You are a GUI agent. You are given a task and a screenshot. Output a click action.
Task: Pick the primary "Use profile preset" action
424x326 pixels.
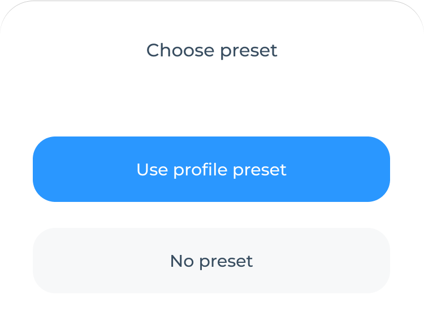pos(211,169)
